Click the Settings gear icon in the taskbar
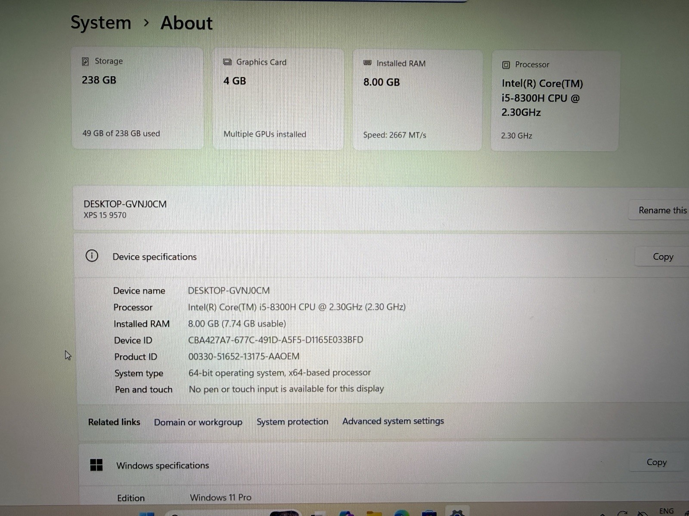 [x=457, y=513]
